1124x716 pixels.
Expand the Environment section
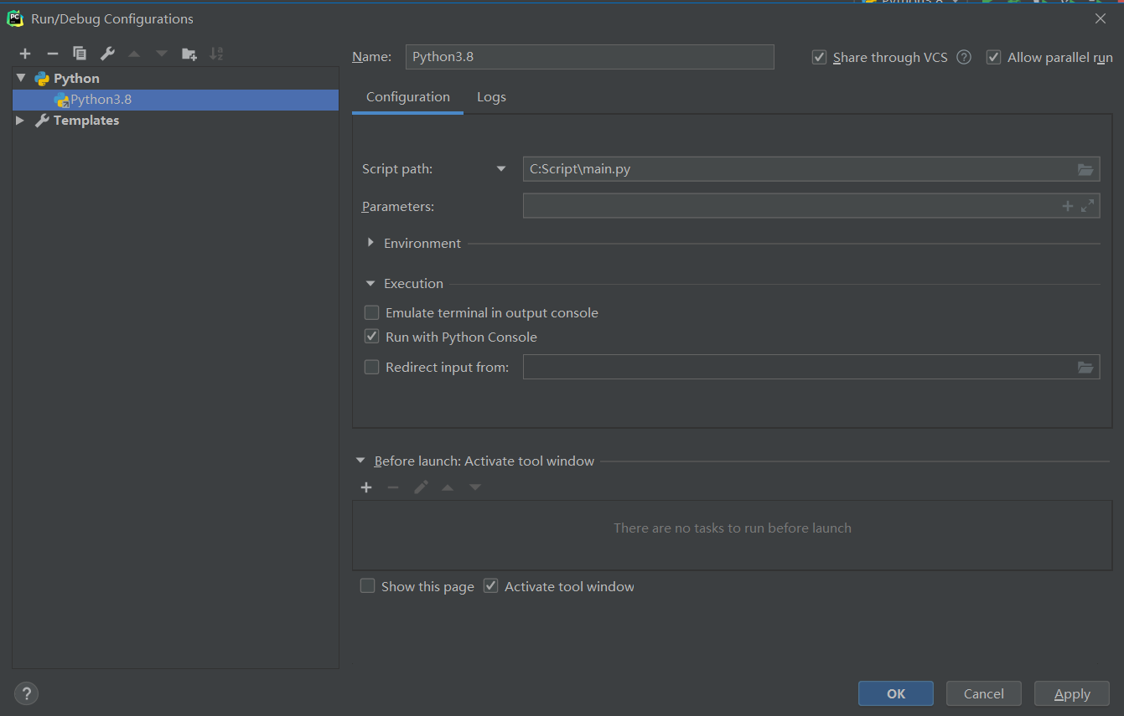(x=370, y=242)
